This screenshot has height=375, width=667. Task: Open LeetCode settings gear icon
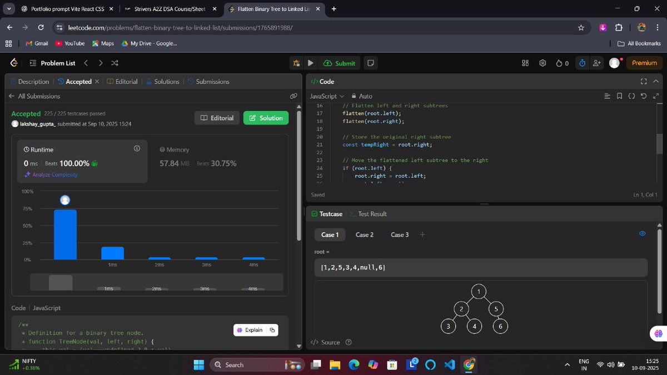click(x=542, y=63)
